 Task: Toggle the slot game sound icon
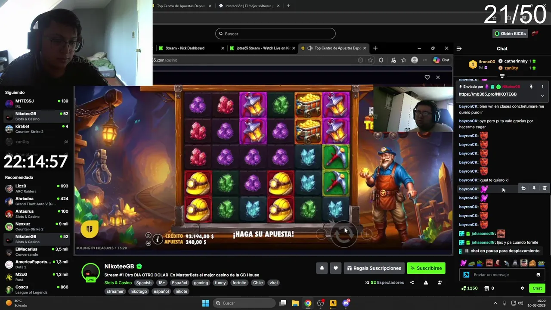[x=148, y=243]
